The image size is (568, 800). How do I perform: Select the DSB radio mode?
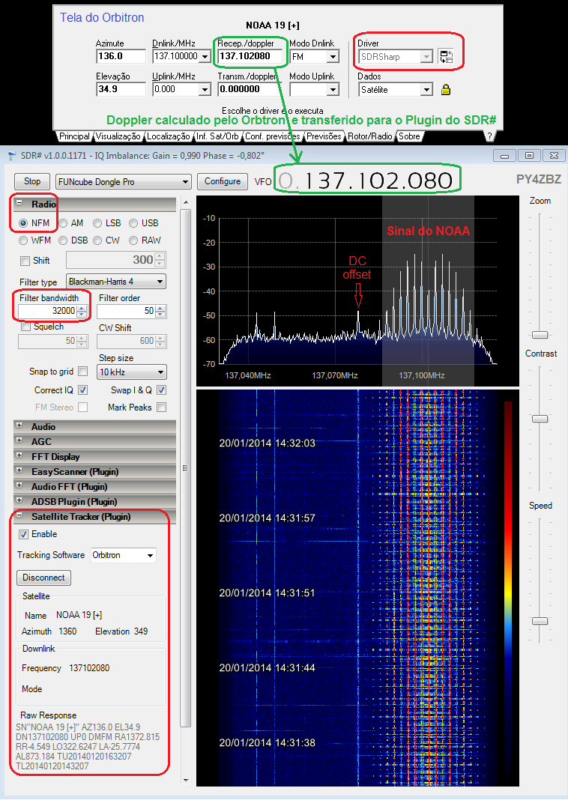[x=63, y=240]
